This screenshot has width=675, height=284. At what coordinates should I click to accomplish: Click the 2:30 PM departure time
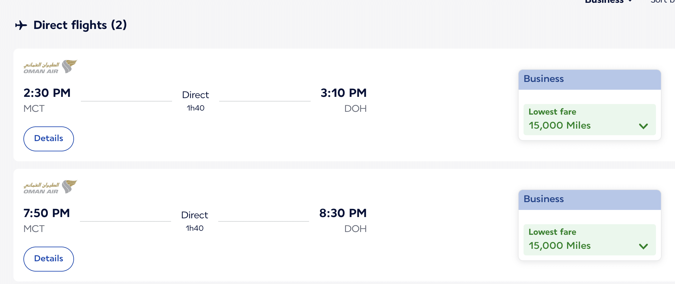pos(47,93)
